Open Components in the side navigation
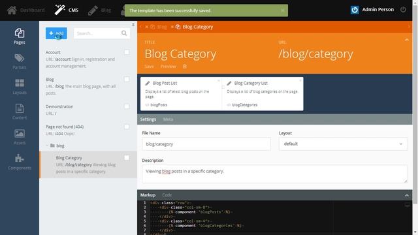418x235 pixels. click(20, 162)
